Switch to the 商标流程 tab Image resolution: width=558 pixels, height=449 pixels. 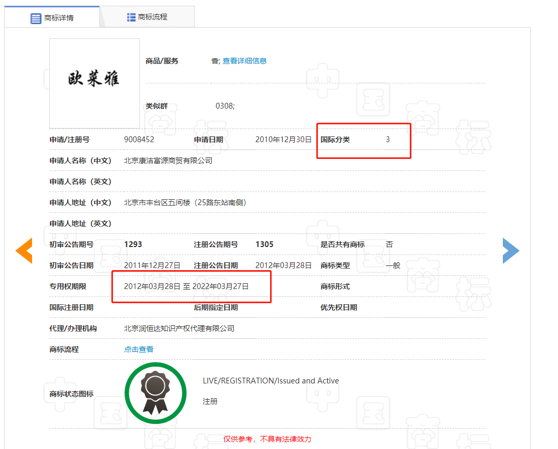147,17
